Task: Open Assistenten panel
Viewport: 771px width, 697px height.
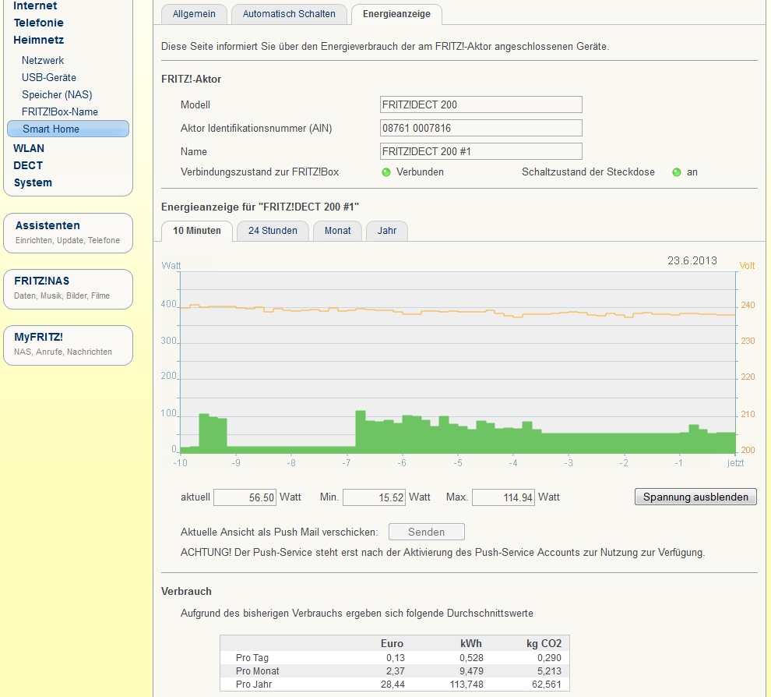Action: [68, 233]
